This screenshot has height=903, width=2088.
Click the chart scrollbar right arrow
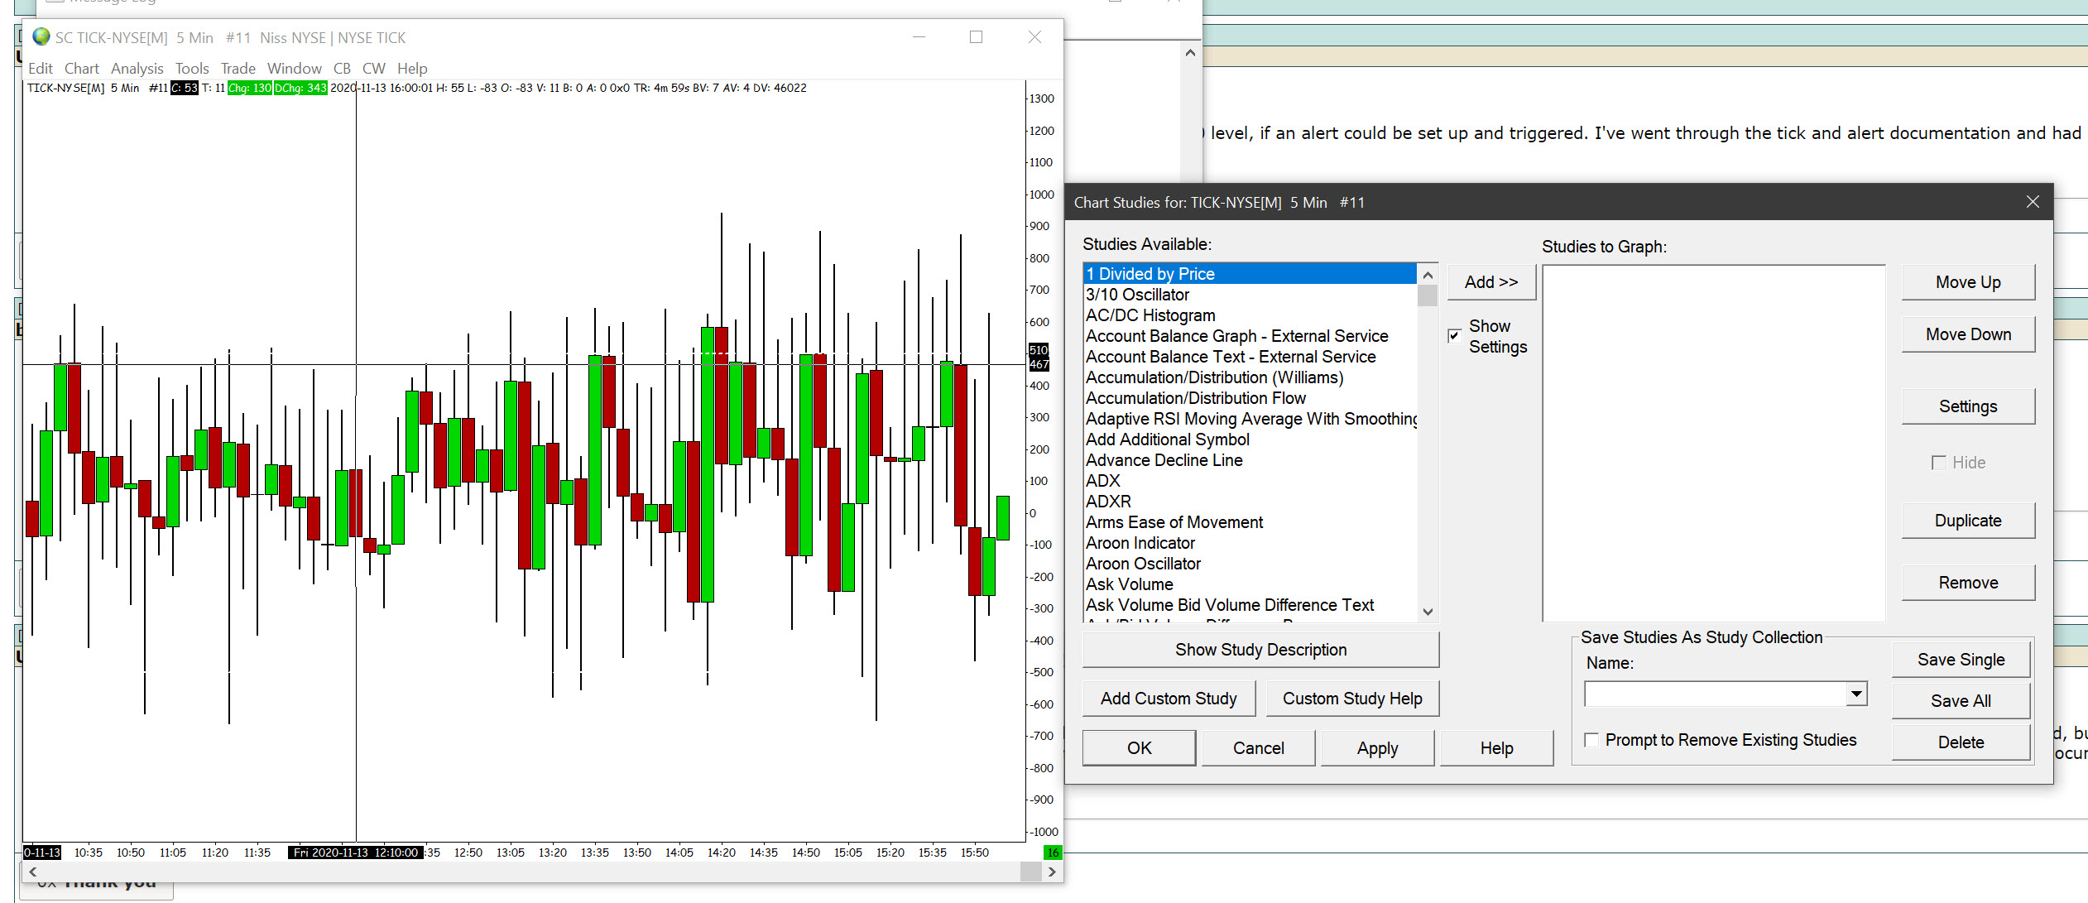coord(1051,872)
